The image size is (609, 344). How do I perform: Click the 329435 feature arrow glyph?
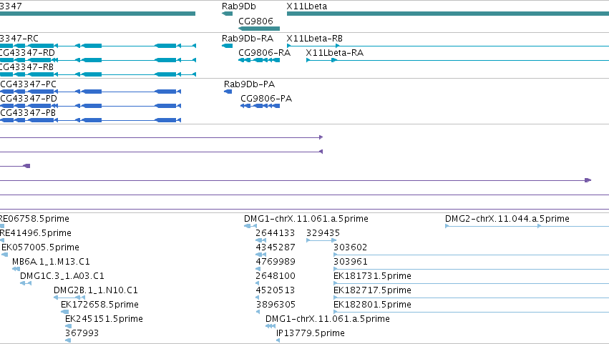[321, 240]
